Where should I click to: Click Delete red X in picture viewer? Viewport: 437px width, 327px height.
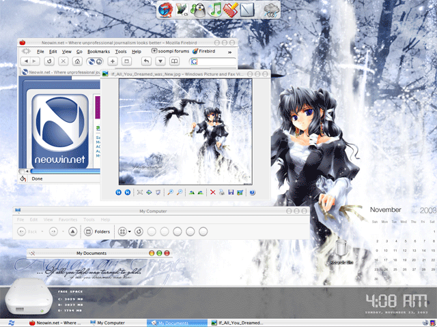(x=212, y=193)
